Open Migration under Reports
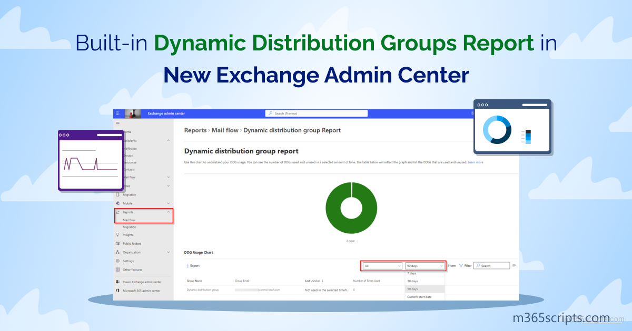Viewport: 632px width, 331px height. [x=129, y=227]
